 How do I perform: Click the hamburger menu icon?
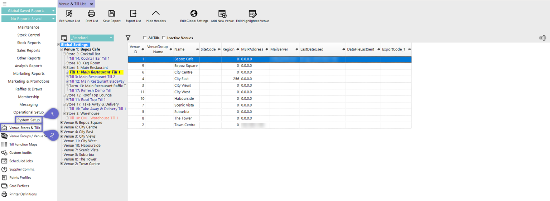[4, 4]
